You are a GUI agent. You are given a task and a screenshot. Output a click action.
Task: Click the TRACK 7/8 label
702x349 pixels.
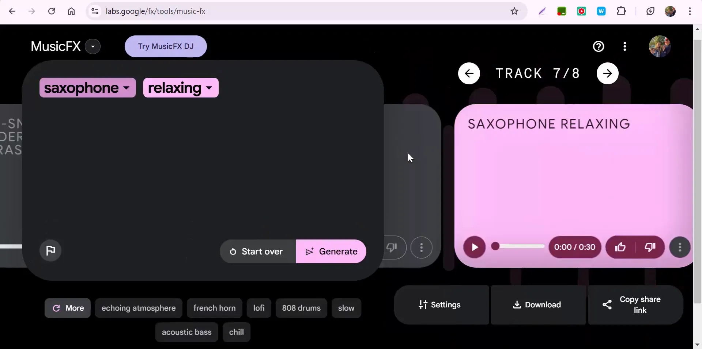pyautogui.click(x=538, y=73)
